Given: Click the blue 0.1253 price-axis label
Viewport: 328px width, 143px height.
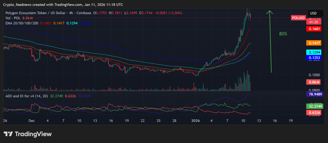Looking at the screenshot, I should coord(314,57).
